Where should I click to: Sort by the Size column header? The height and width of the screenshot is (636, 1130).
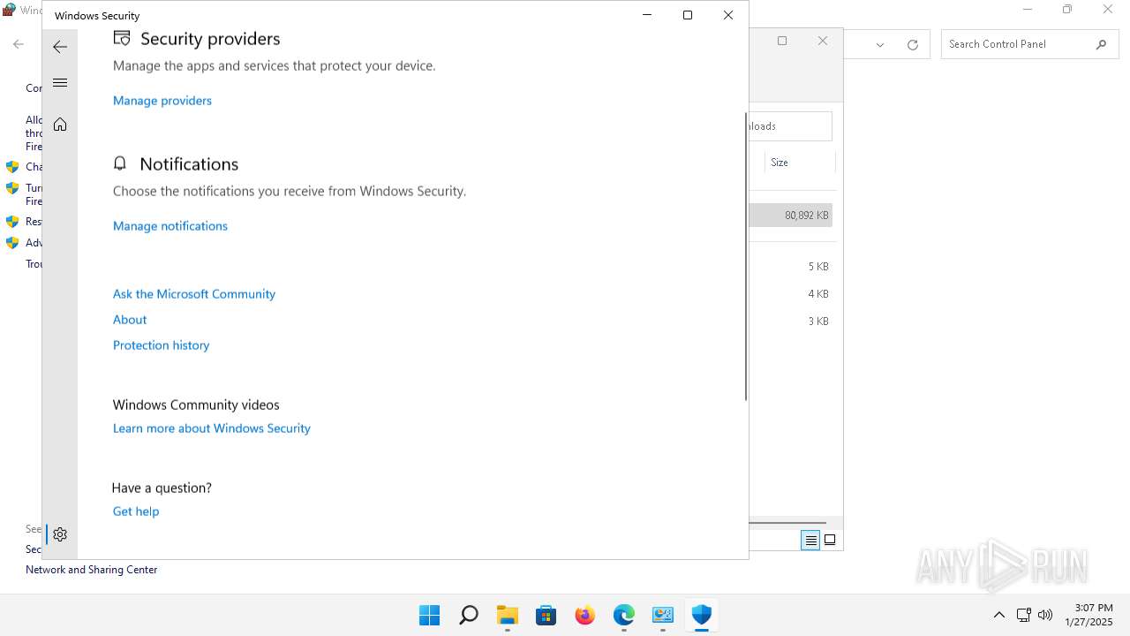click(x=799, y=163)
